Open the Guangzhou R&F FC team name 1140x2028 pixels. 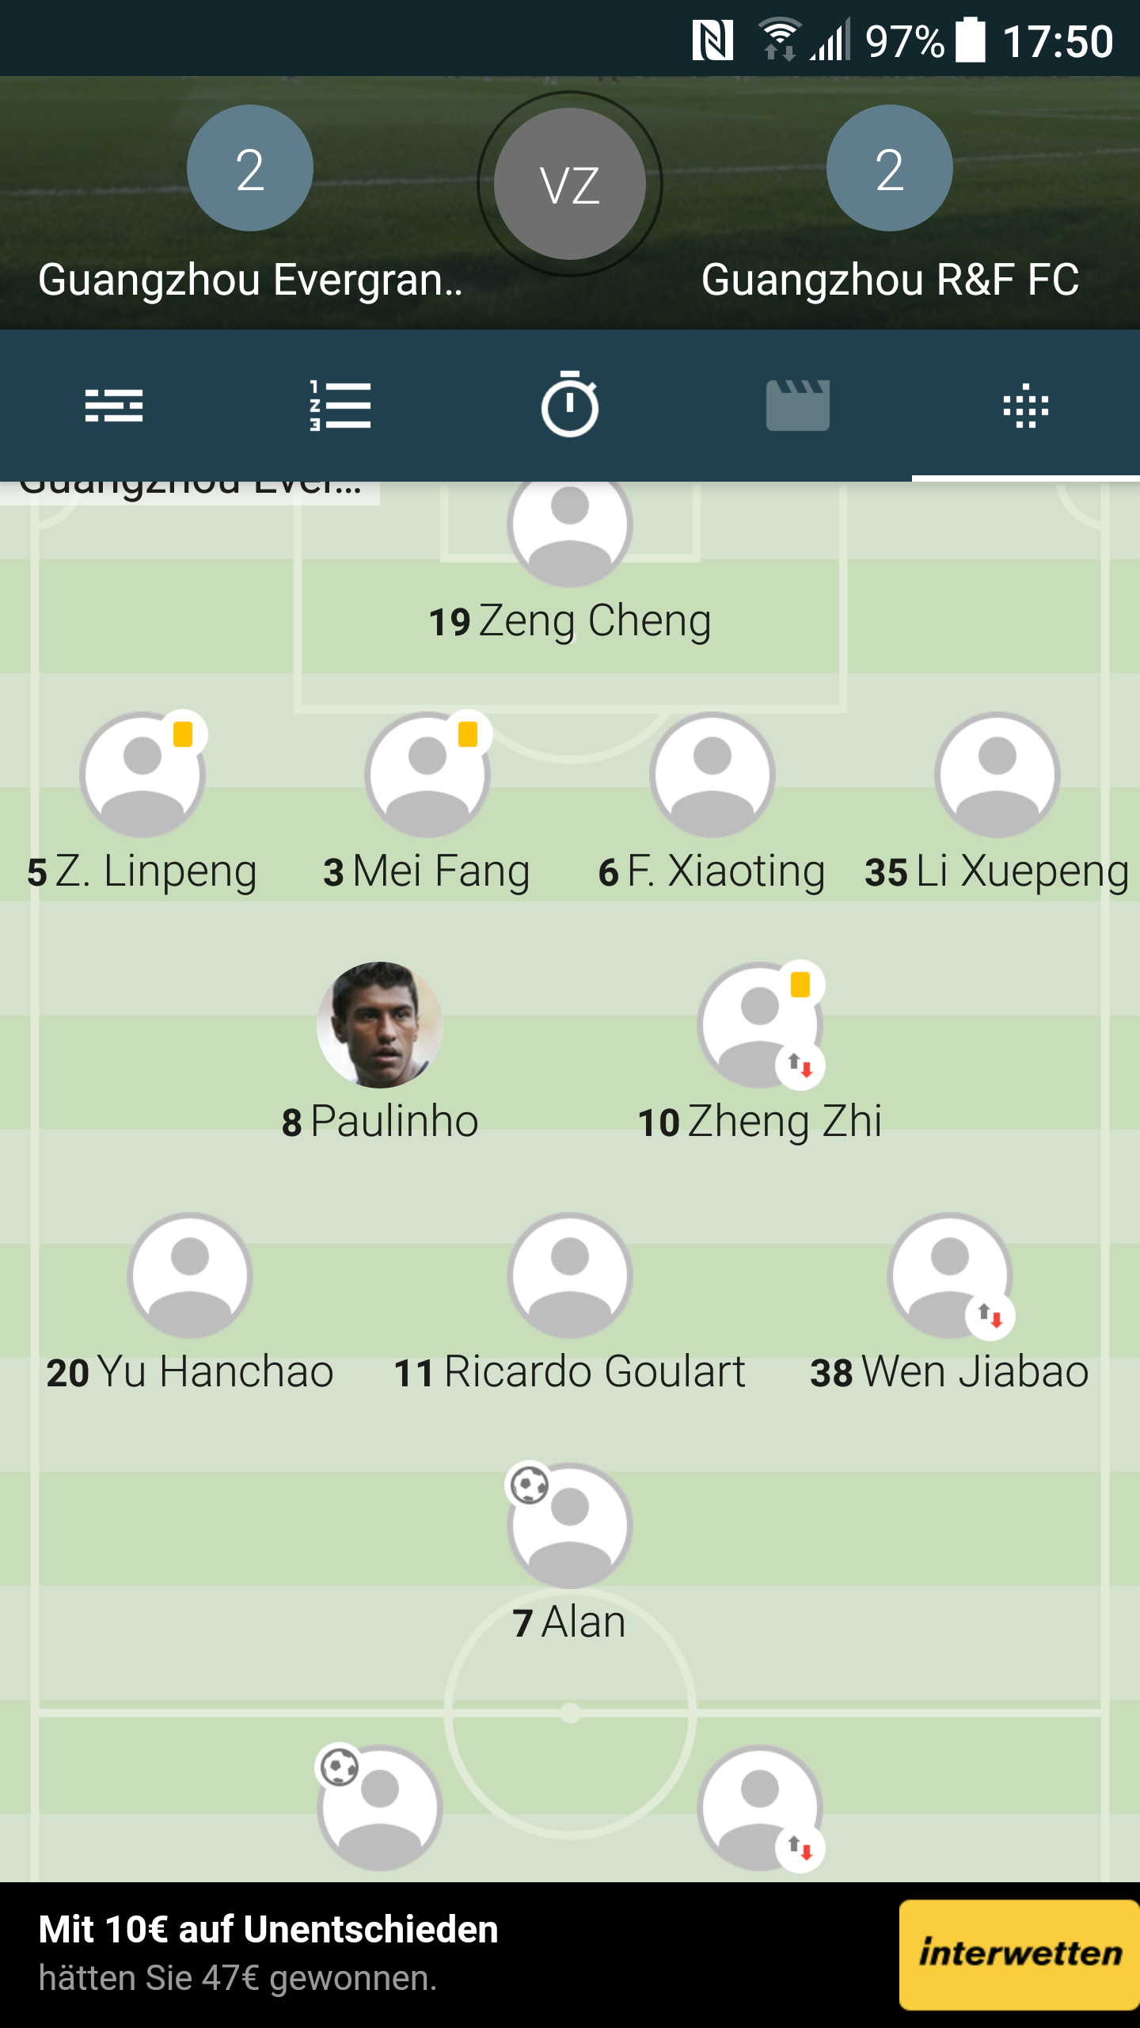pos(890,280)
